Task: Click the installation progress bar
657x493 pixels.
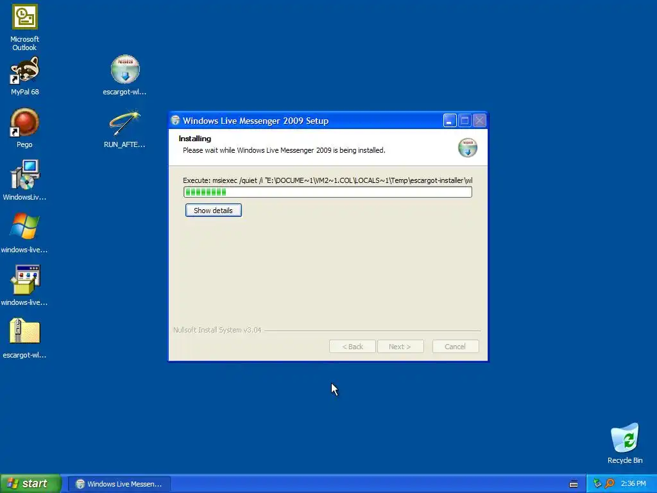Action: click(x=328, y=192)
